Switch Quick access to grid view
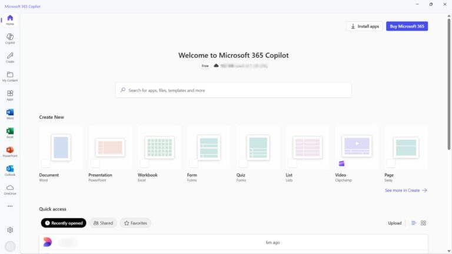452x254 pixels. [423, 223]
